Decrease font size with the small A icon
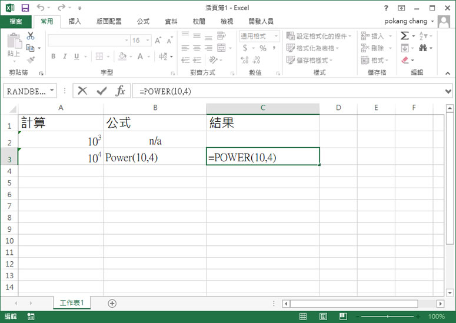The image size is (456, 323). 169,41
